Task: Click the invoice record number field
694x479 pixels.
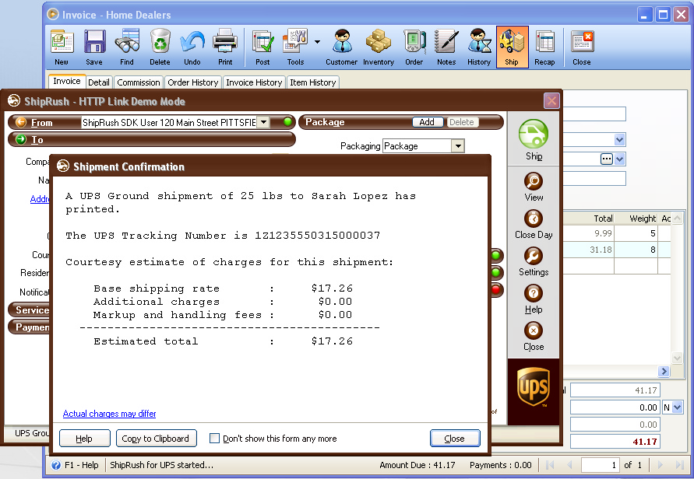Action: point(599,465)
